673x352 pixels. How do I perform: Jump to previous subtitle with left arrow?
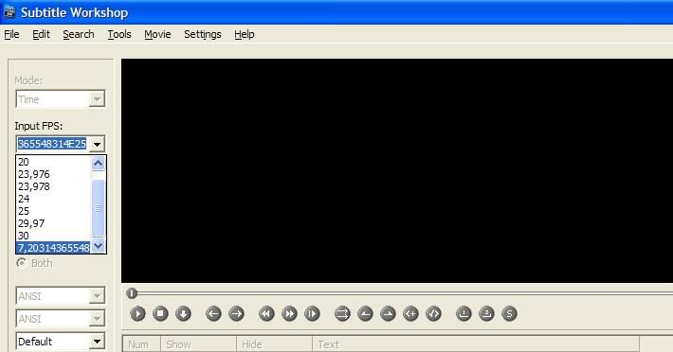coord(213,314)
